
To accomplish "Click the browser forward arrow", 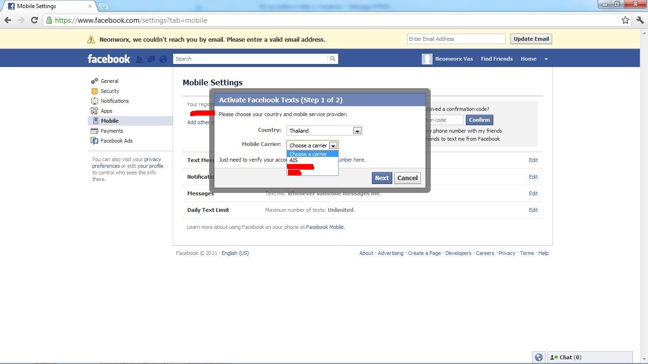I will [x=21, y=20].
